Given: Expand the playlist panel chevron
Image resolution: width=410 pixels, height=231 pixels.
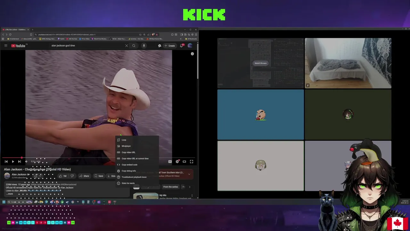Looking at the screenshot, I should [x=189, y=174].
